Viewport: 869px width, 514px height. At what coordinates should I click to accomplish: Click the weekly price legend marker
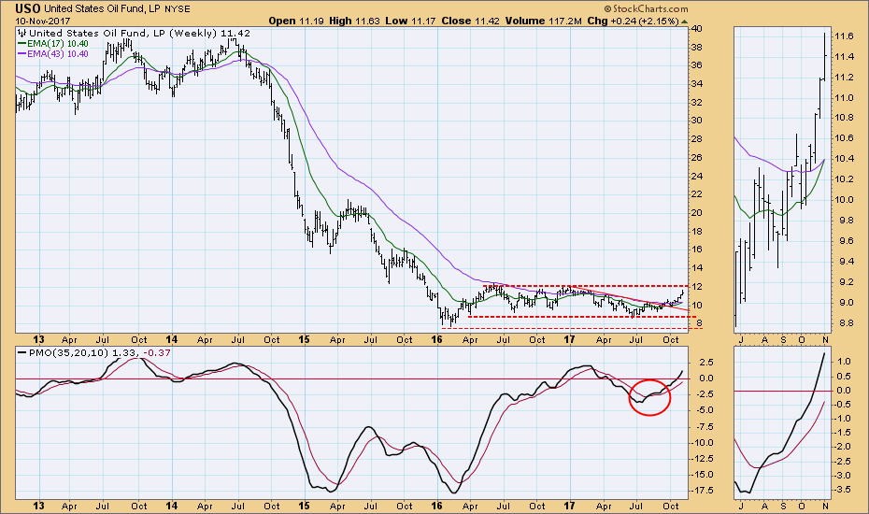(22, 33)
